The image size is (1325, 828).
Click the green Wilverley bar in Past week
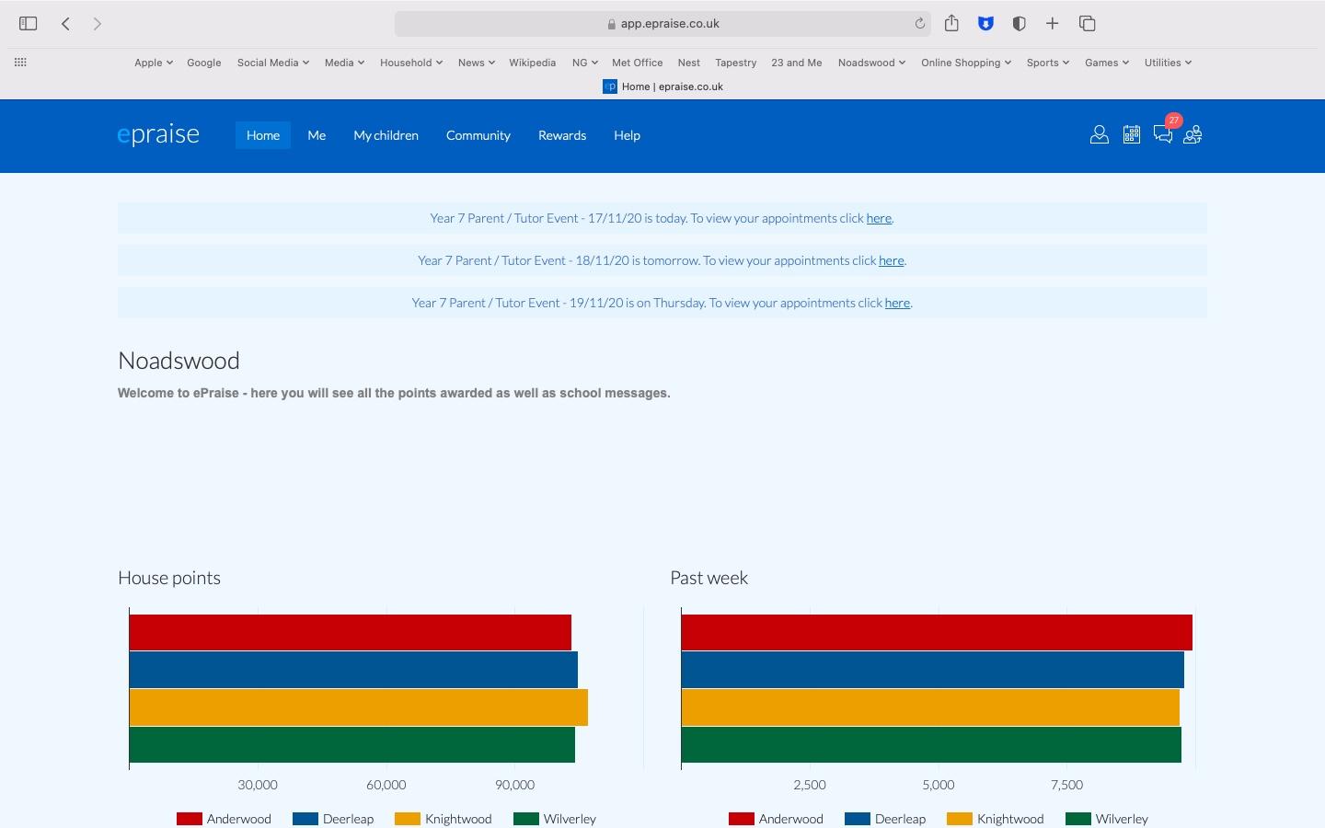click(931, 745)
